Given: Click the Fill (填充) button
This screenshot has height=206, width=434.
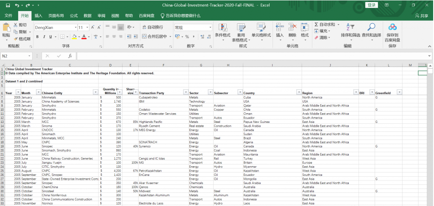Looking at the screenshot, I should (x=321, y=31).
